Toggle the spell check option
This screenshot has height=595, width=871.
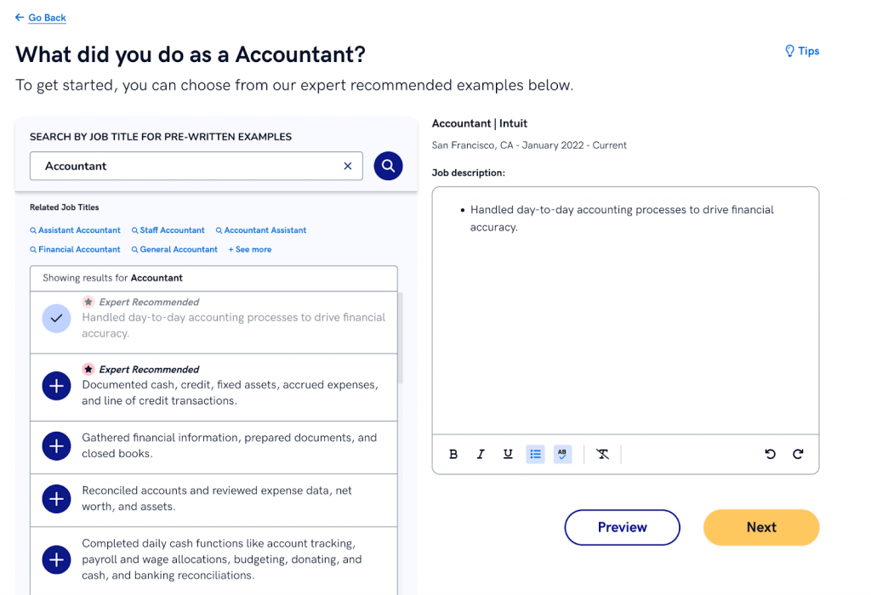pos(562,454)
